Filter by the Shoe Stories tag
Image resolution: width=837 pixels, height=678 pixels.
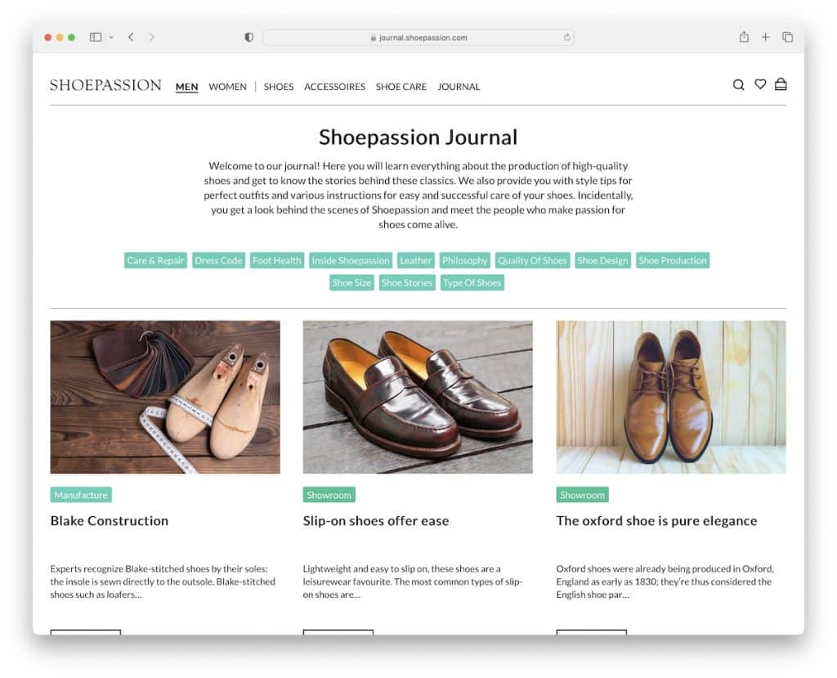click(x=407, y=283)
